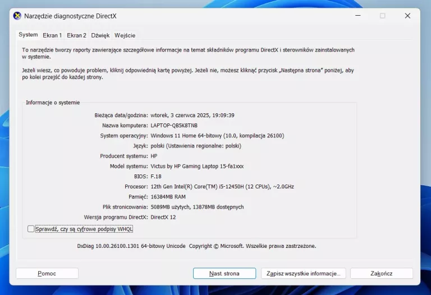This screenshot has width=431, height=295.
Task: Click the system manufacturer value HP
Action: click(x=154, y=156)
